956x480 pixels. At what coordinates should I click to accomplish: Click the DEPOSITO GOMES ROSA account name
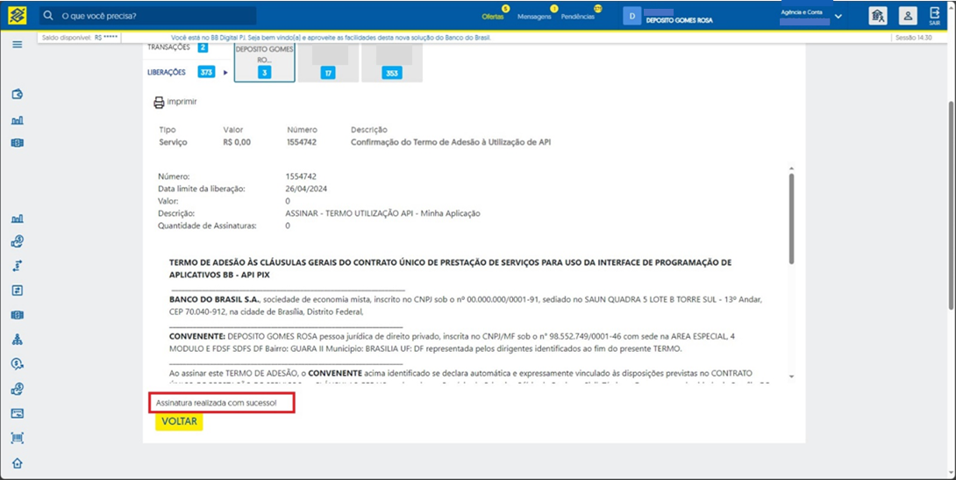click(x=679, y=20)
